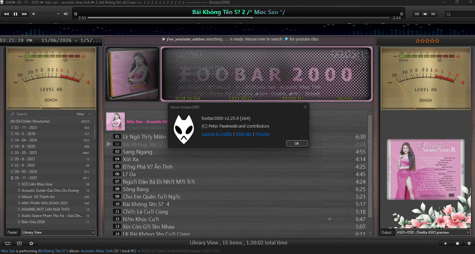This screenshot has height=254, width=475.
Task: Open the settings gear icon
Action: coord(31,243)
